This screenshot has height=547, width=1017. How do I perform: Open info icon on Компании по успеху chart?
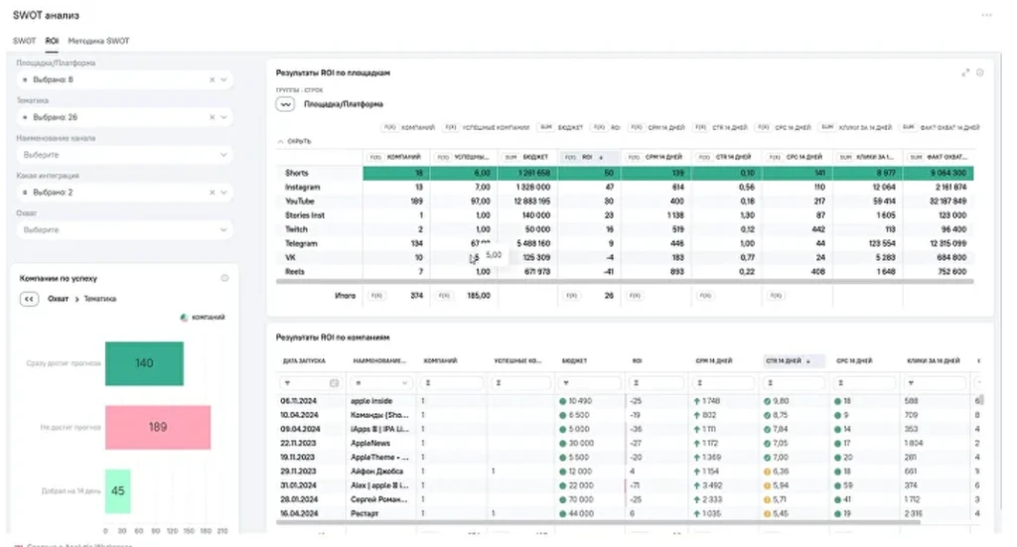(x=224, y=279)
